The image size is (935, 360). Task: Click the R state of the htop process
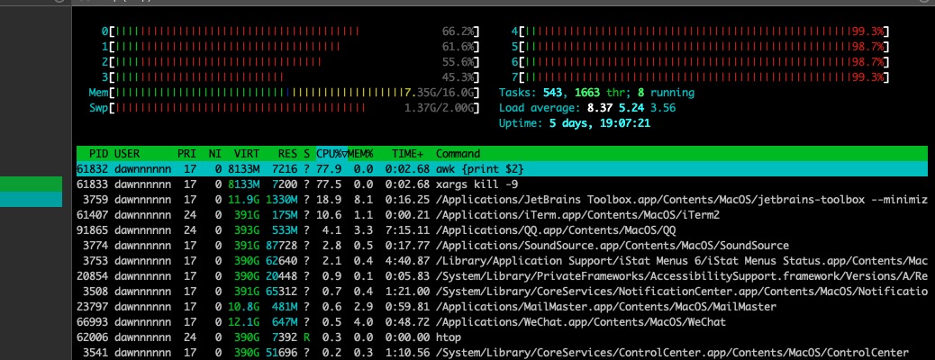(x=306, y=337)
